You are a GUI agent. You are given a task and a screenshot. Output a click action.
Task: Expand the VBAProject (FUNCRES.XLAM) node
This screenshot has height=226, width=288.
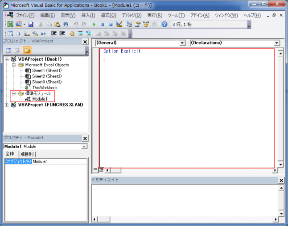7,105
